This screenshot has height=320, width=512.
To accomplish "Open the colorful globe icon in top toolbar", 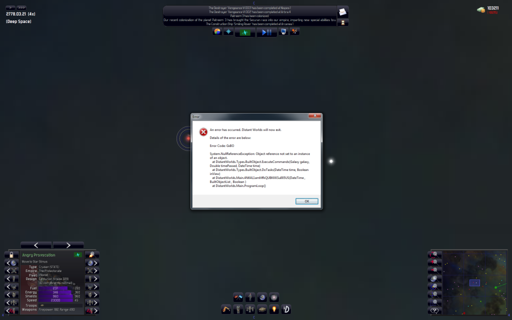I will (x=217, y=31).
